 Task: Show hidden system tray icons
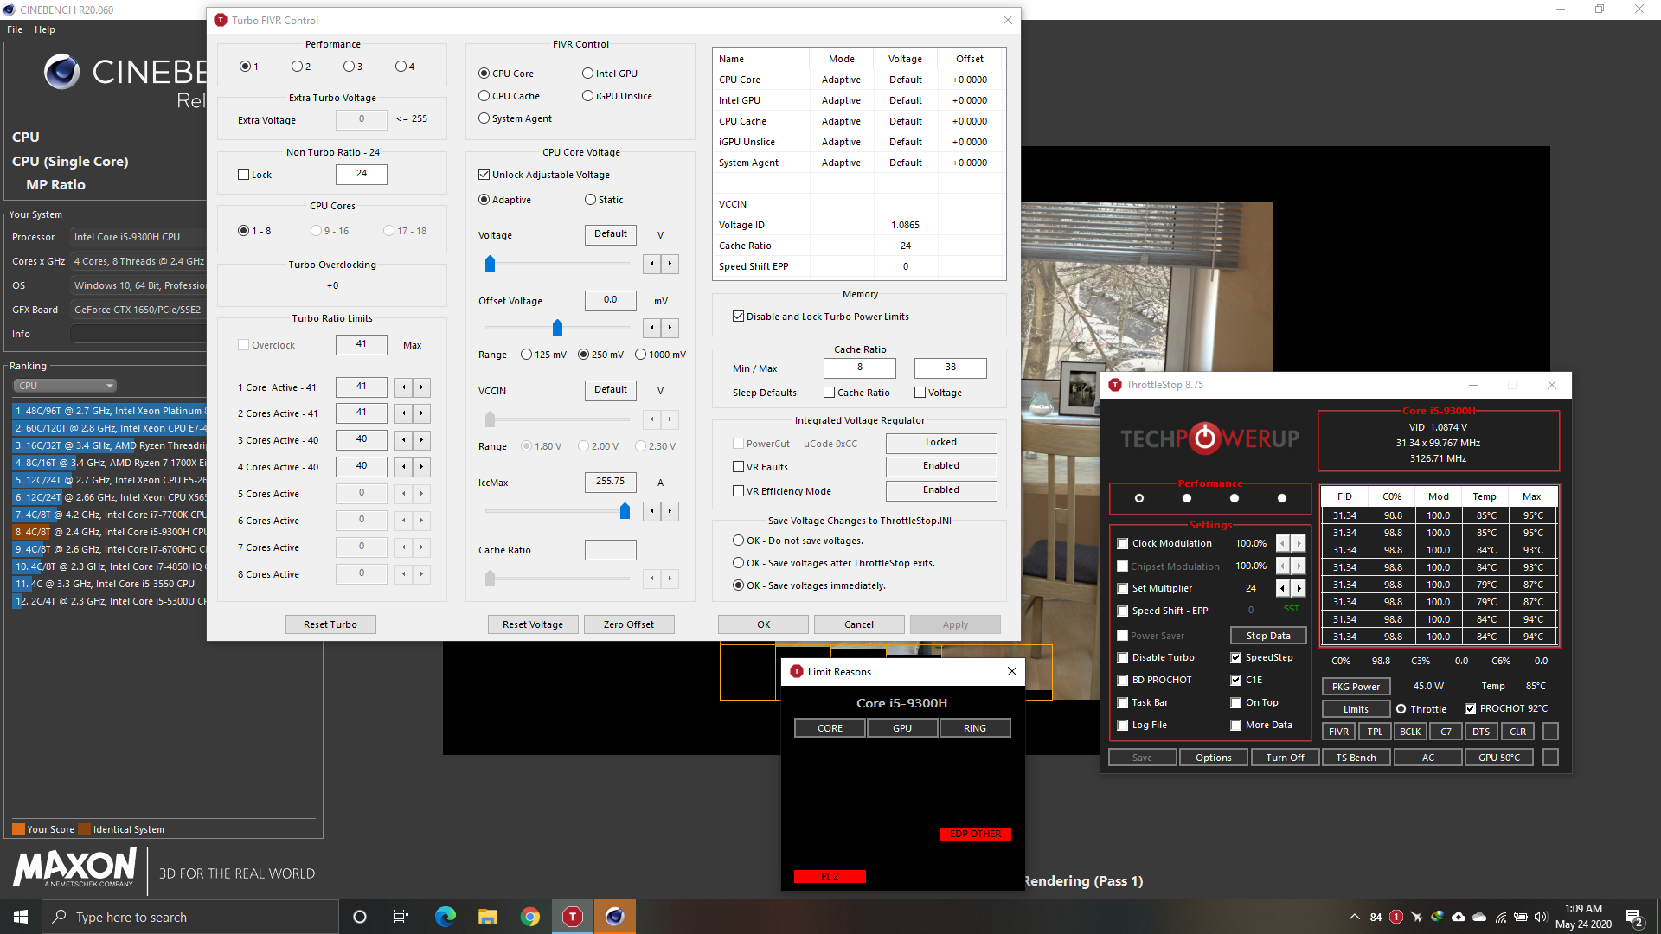pos(1353,917)
